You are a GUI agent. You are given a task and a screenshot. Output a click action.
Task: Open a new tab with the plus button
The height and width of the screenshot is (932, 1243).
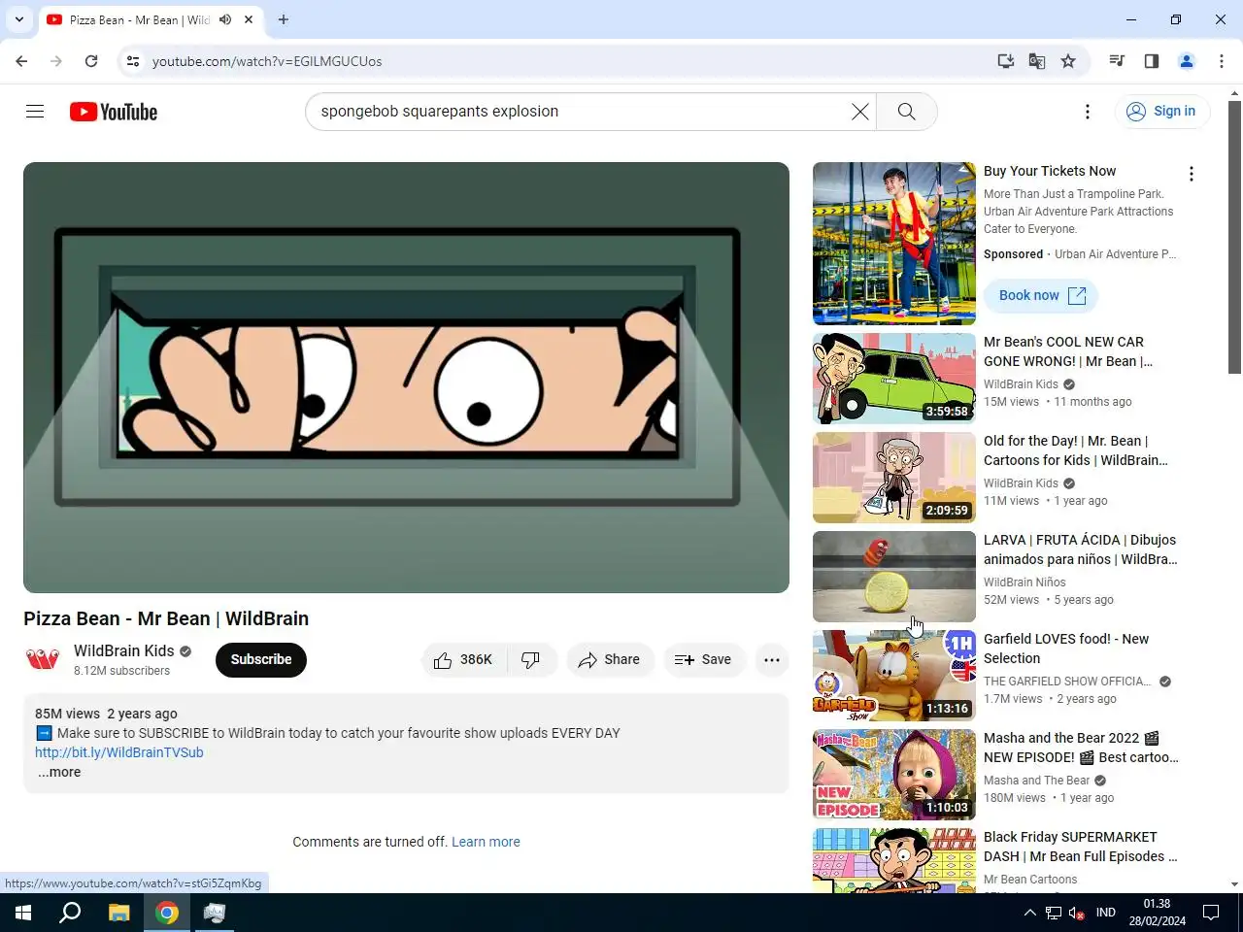[284, 19]
